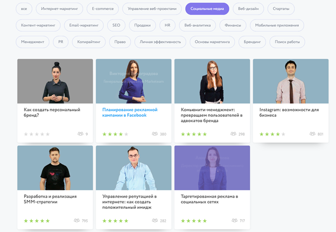
Task: Open «Планирование рекламной кампании в Facebook» link
Action: (124, 112)
